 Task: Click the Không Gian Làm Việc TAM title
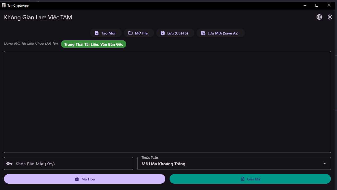coord(38,18)
